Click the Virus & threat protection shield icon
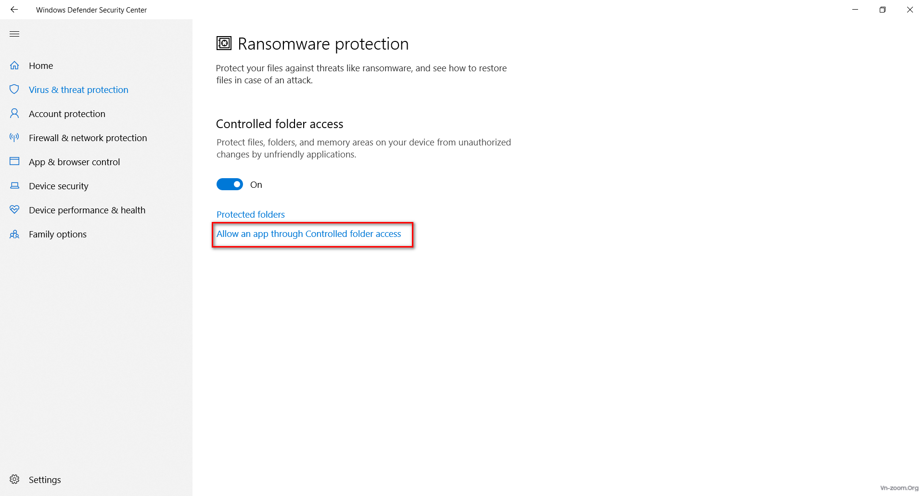Viewport: 924px width, 496px height. [x=14, y=89]
